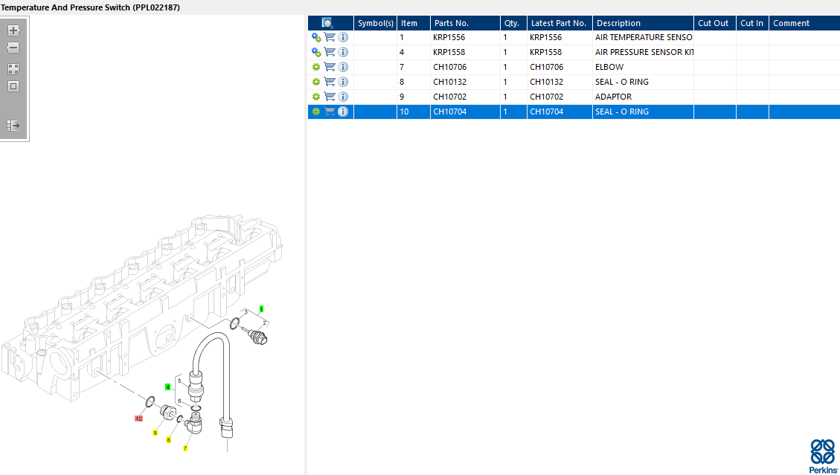Show info for KRP1556 row
This screenshot has height=475, width=840.
344,37
